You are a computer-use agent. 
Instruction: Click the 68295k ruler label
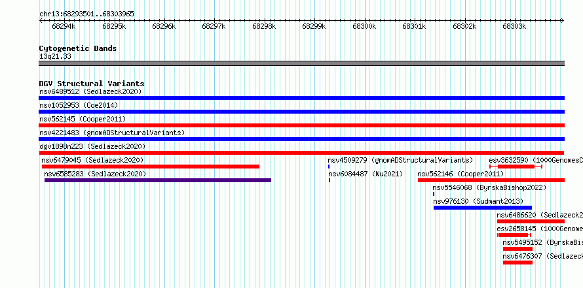click(114, 26)
